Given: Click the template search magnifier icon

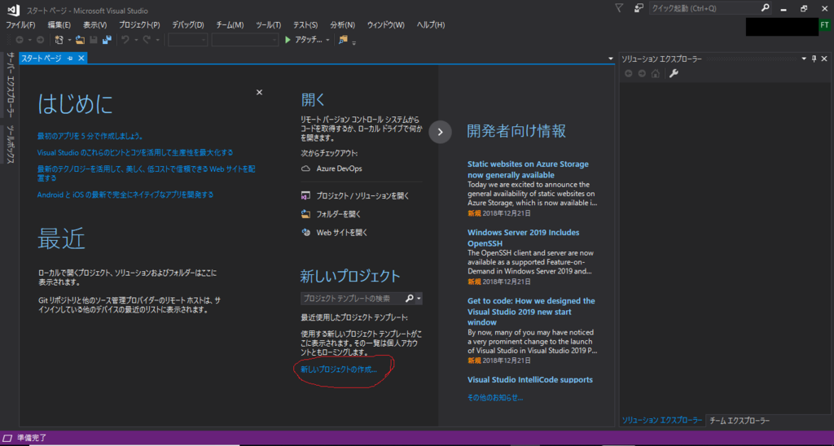Looking at the screenshot, I should [409, 298].
